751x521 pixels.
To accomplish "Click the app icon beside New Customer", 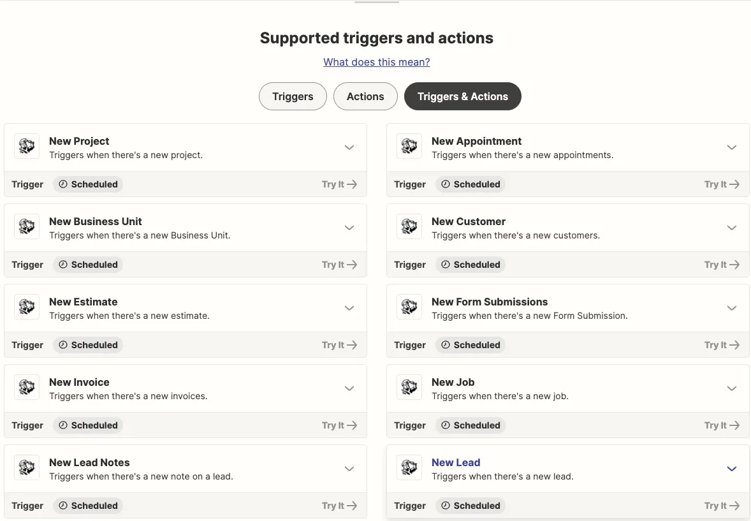I will point(409,227).
